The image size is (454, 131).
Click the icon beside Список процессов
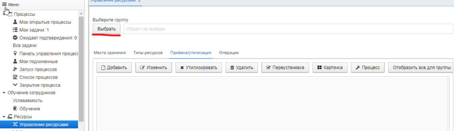pyautogui.click(x=15, y=77)
